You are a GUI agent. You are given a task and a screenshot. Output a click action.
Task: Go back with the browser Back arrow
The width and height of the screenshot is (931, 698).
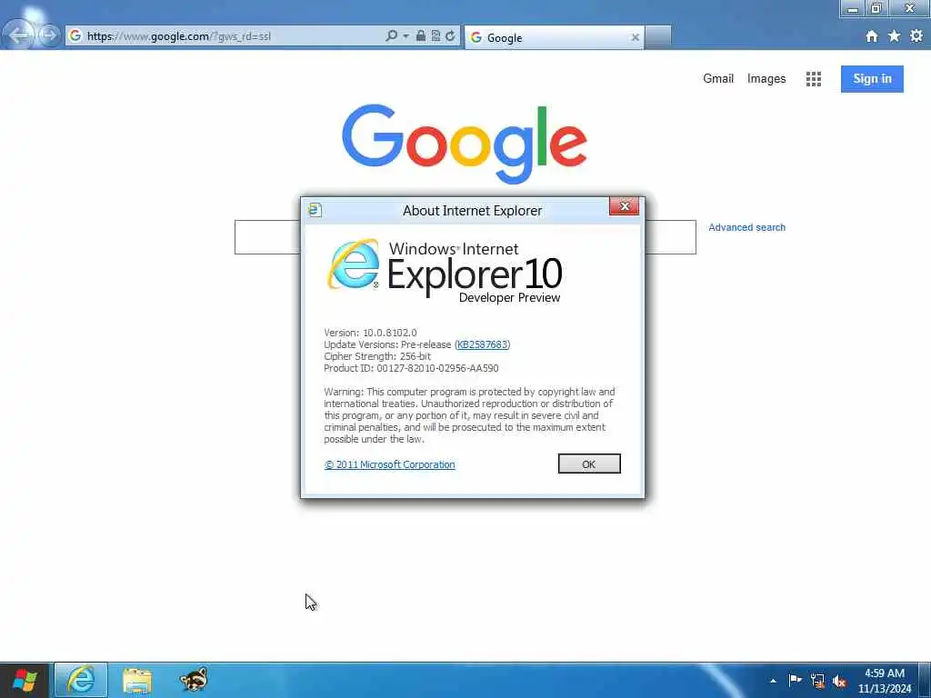click(19, 35)
